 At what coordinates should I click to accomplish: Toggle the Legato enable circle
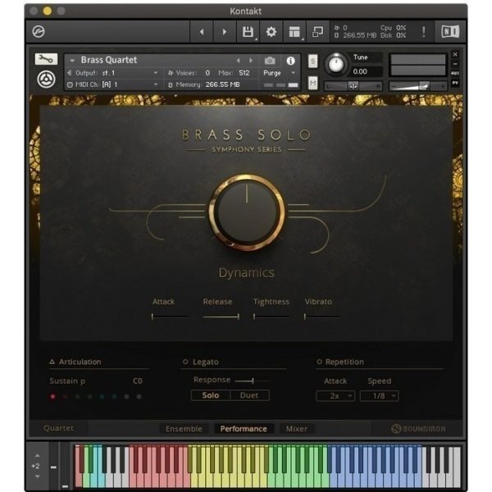185,362
